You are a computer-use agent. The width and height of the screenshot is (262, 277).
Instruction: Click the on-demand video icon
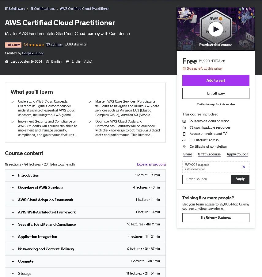coord(184,121)
